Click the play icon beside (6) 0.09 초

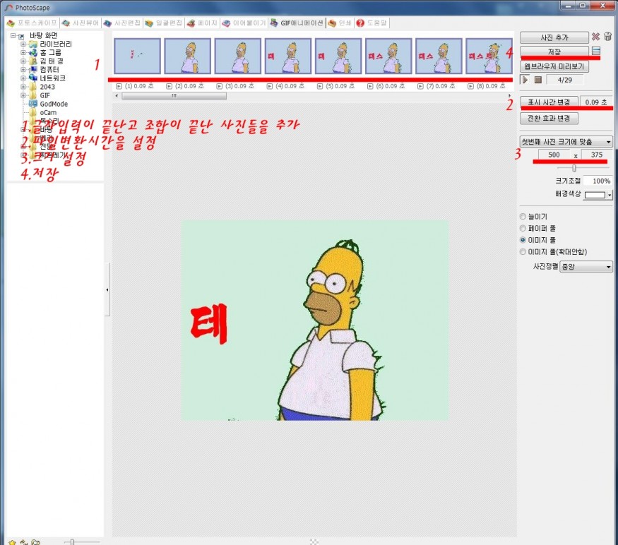(370, 86)
